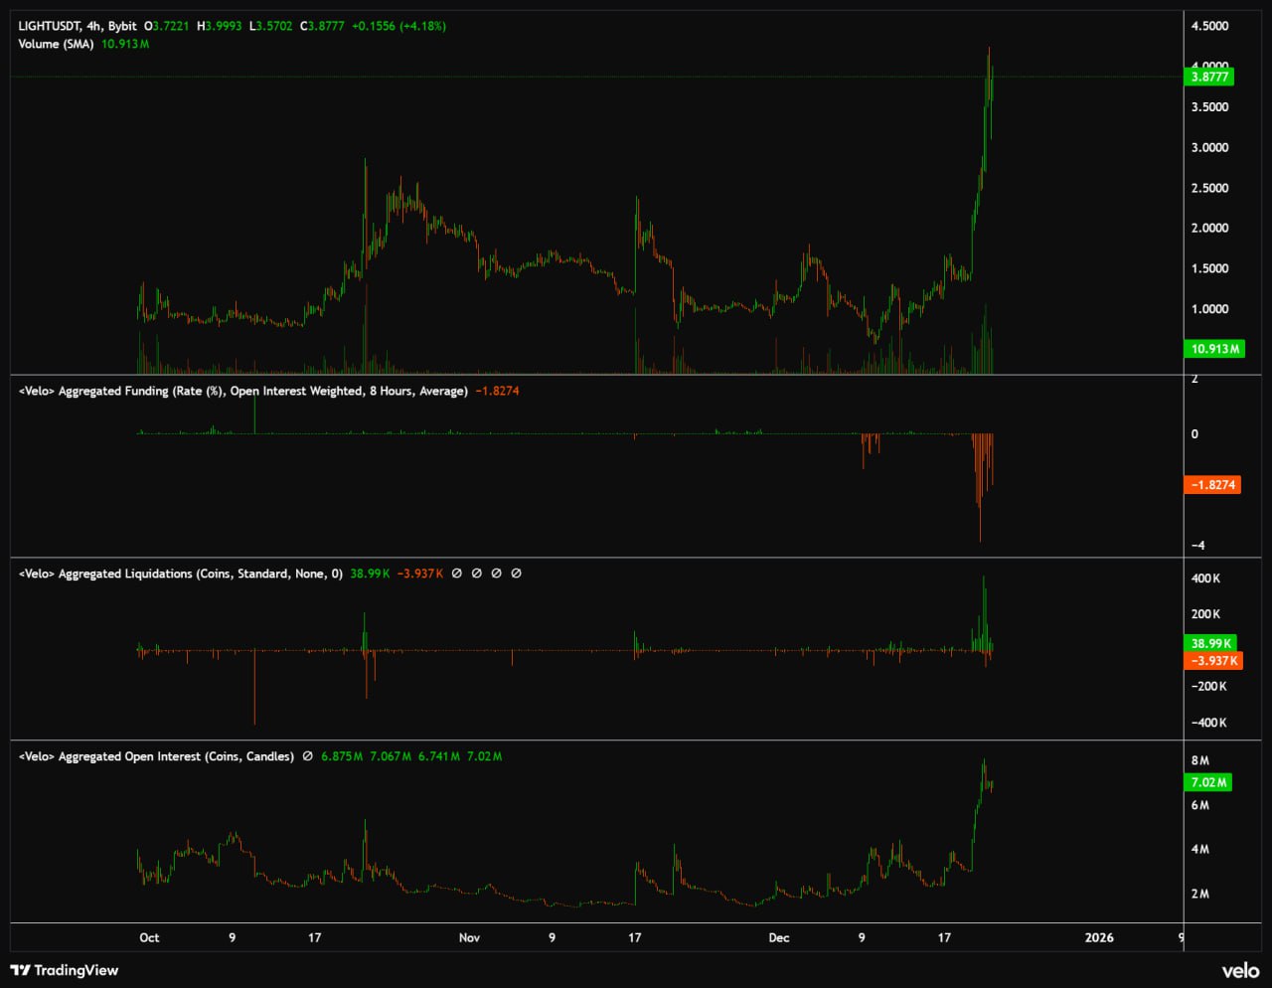Click the close value C3.8777 in the legend
Image resolution: width=1272 pixels, height=988 pixels.
(x=322, y=26)
